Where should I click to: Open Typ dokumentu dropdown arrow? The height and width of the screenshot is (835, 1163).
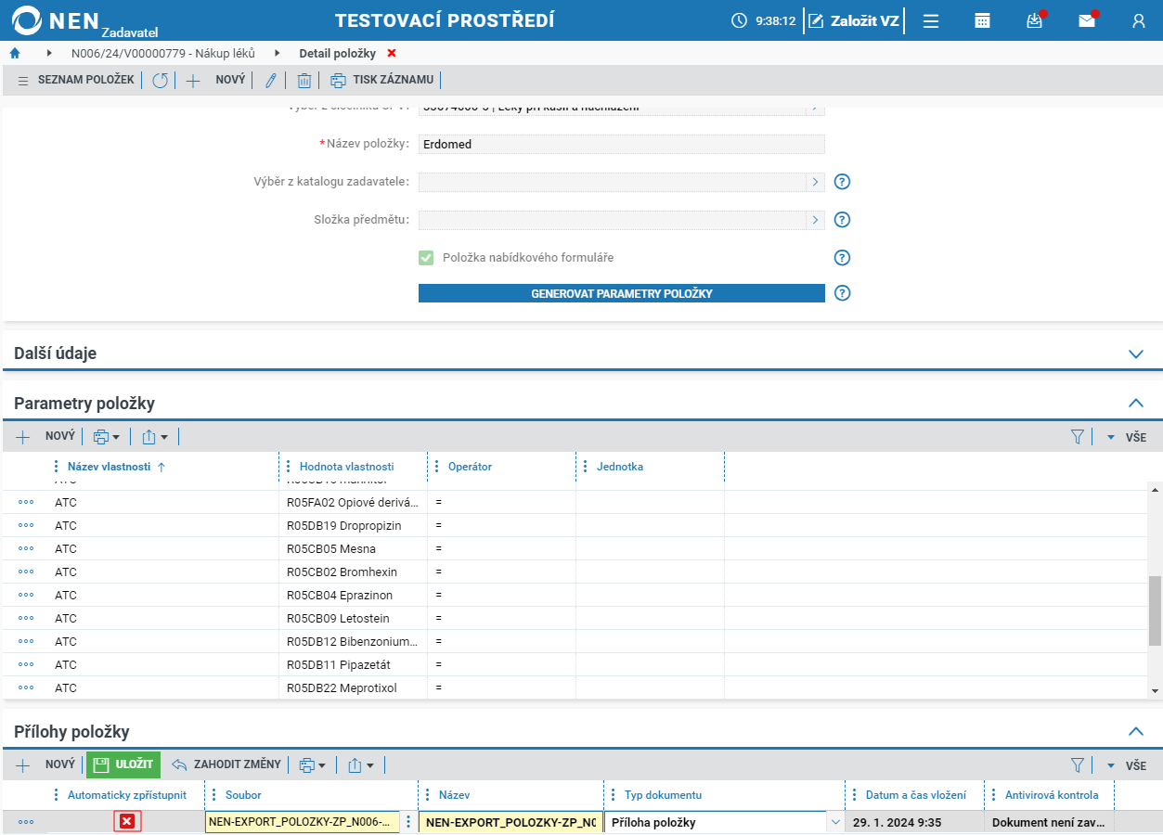[835, 822]
